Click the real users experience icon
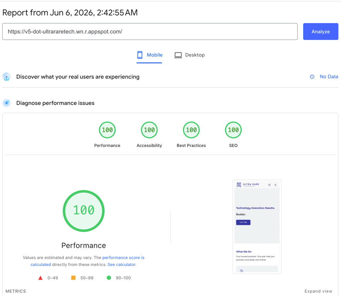This screenshot has width=341, height=297. click(x=7, y=77)
